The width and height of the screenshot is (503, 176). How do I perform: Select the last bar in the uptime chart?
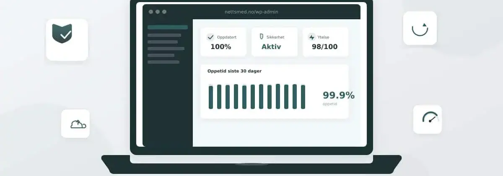303,97
